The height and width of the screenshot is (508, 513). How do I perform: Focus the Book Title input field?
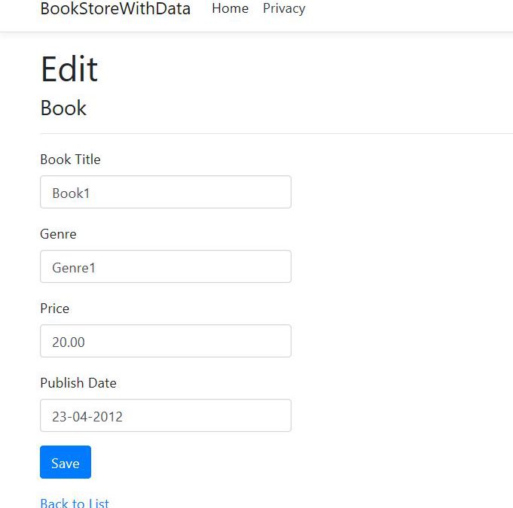165,193
